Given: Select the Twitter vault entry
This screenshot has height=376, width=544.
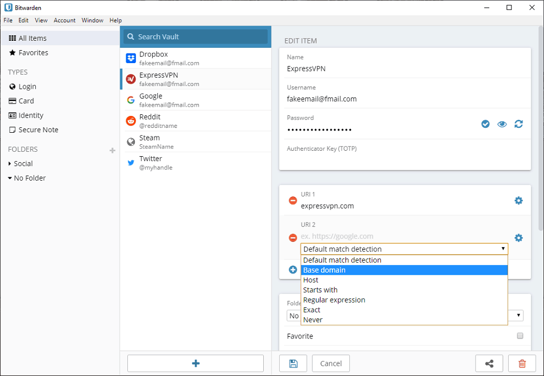Looking at the screenshot, I should [196, 163].
